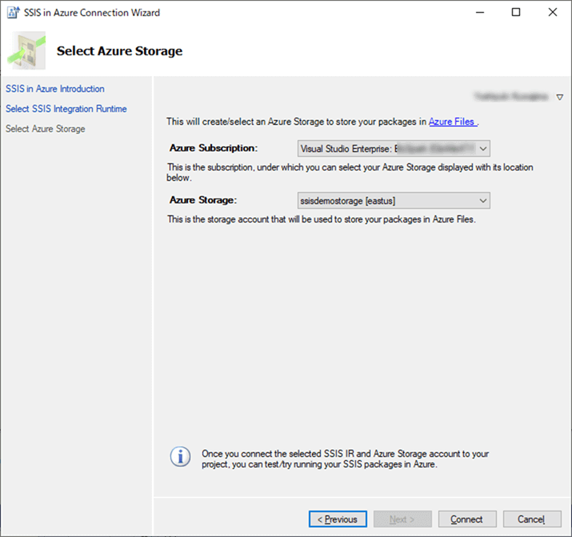The height and width of the screenshot is (537, 572).
Task: Click the greyed-out Next button
Action: click(x=402, y=519)
